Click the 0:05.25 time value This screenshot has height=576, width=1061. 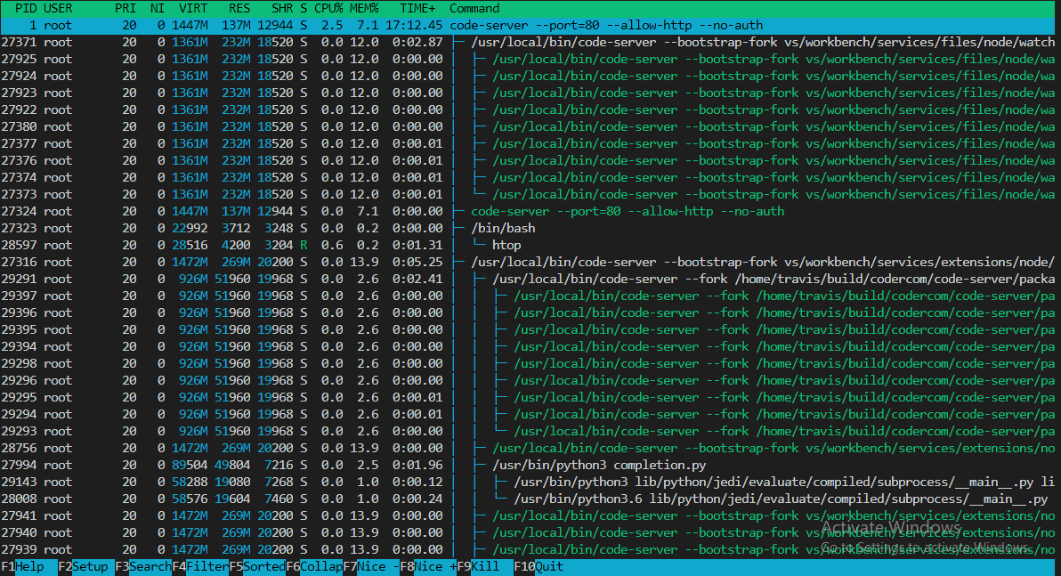point(417,262)
